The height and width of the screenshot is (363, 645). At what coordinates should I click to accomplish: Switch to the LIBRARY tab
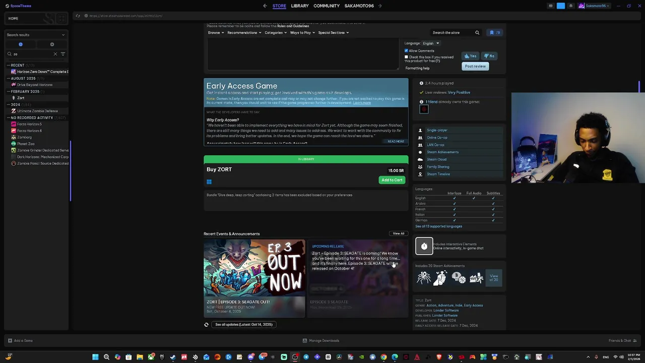pyautogui.click(x=300, y=6)
